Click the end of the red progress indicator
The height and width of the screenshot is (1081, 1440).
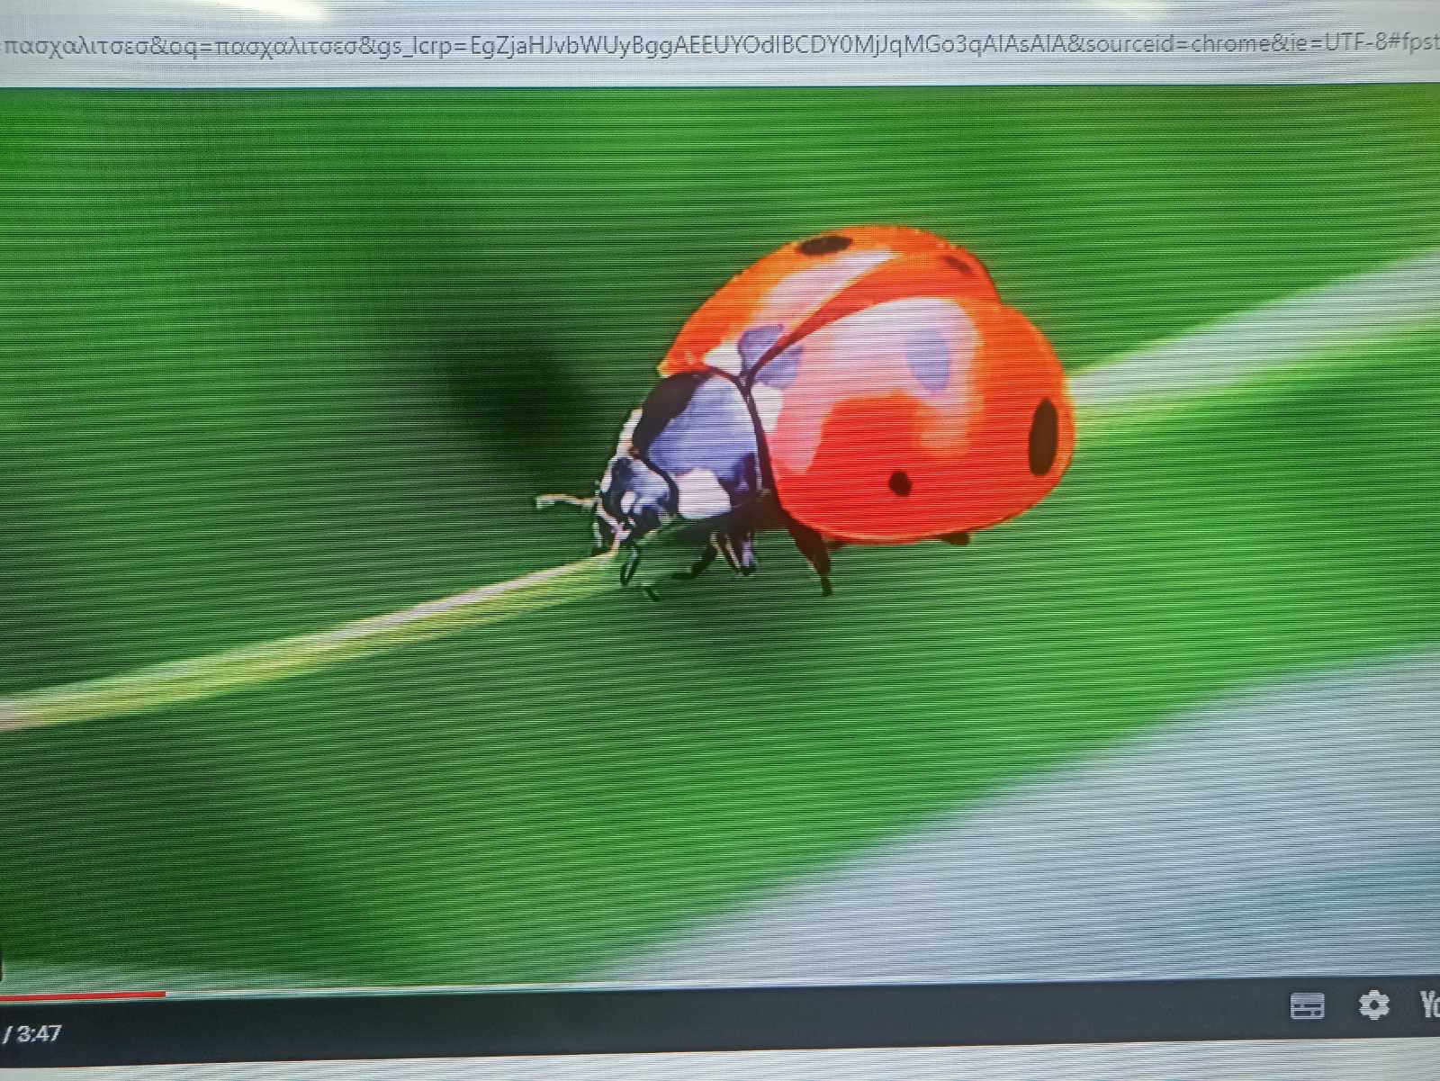164,994
